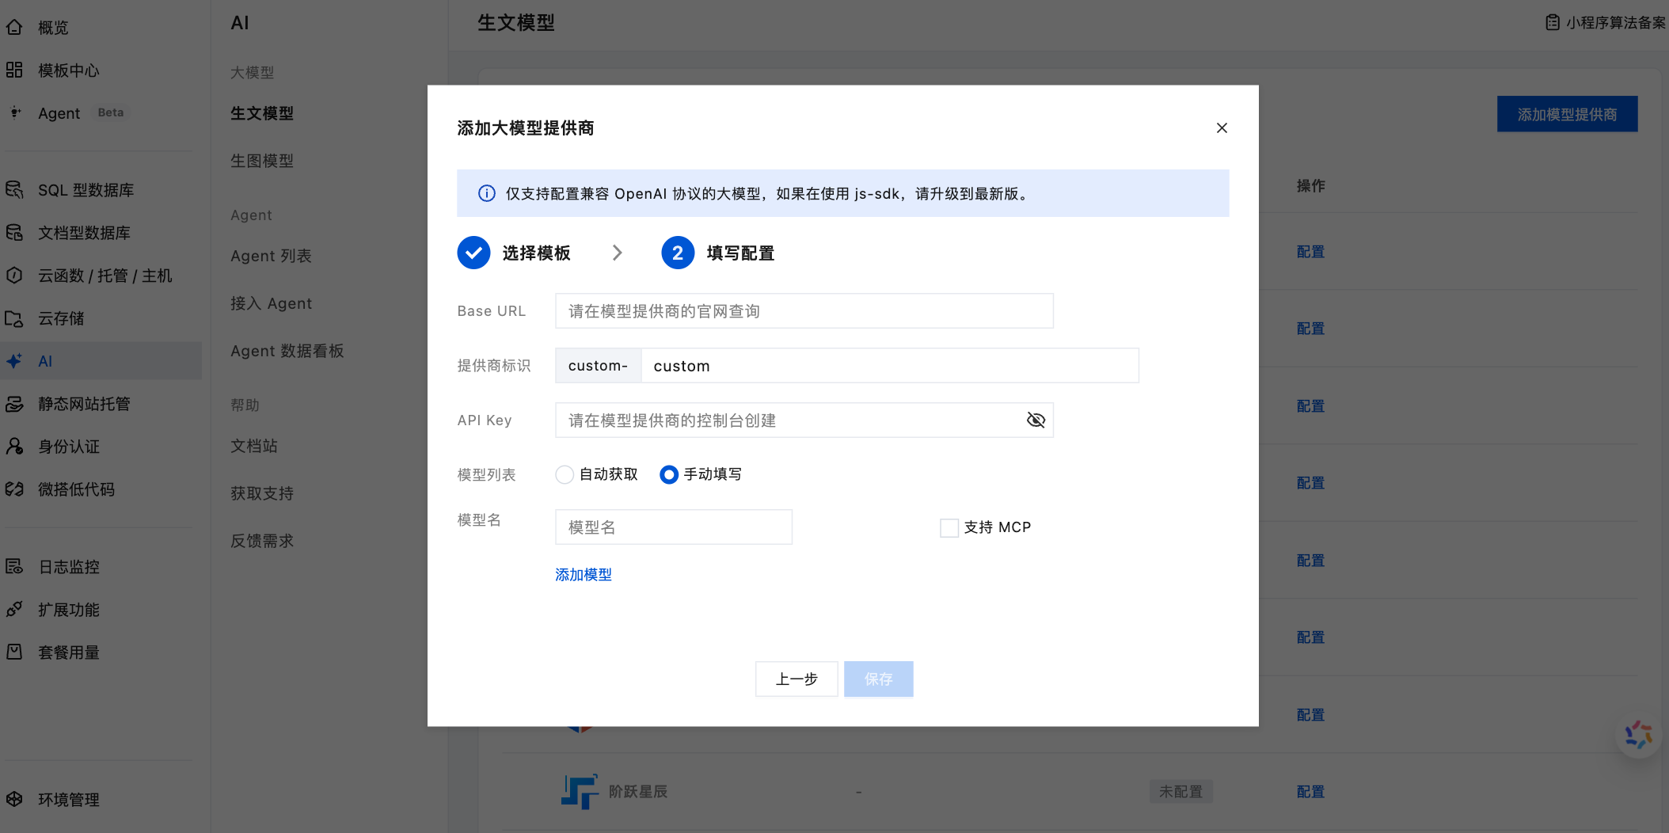Close the 添加大模型提供商 dialog

[1222, 128]
